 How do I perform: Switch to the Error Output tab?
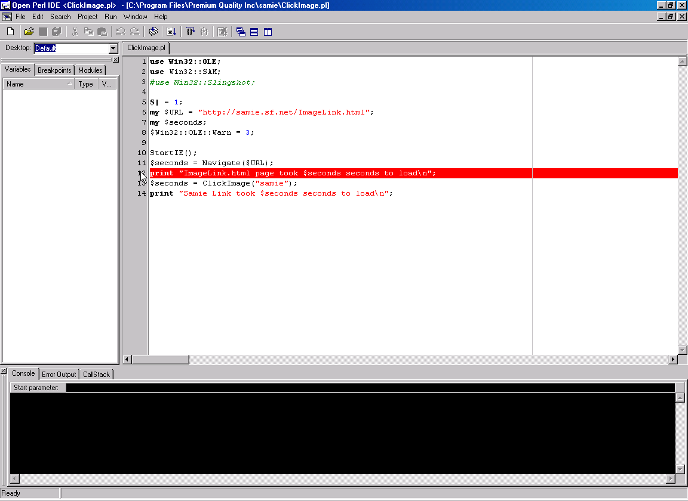[x=59, y=375]
